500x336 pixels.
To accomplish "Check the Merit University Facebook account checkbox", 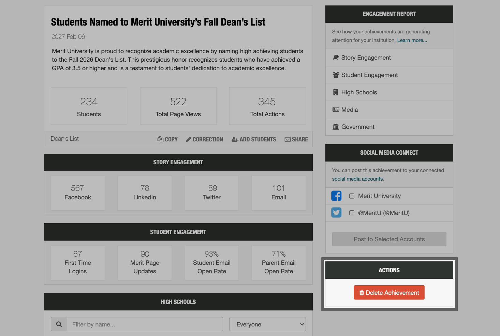I will 352,196.
